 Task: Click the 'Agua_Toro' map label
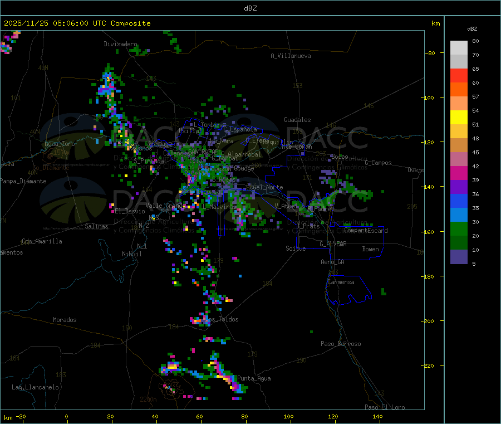point(60,144)
